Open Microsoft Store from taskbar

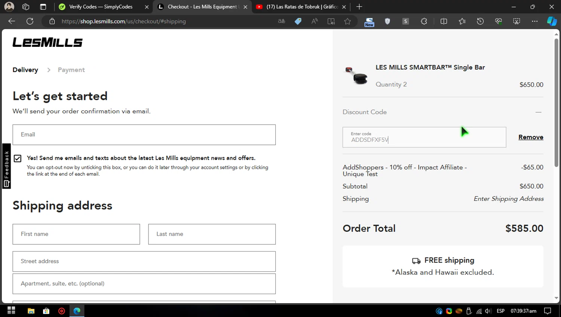coord(46,311)
